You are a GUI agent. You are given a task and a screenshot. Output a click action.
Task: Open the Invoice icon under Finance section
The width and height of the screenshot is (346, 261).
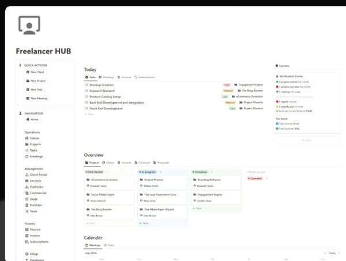[x=27, y=236]
